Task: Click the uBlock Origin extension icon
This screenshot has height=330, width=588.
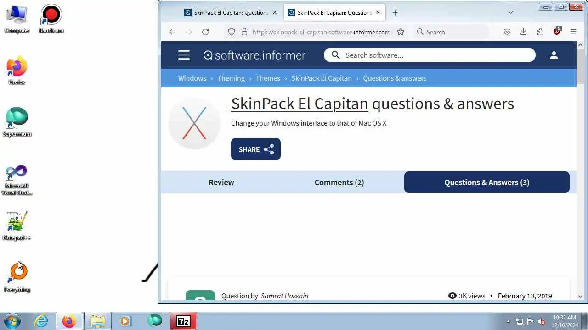Action: pos(557,31)
